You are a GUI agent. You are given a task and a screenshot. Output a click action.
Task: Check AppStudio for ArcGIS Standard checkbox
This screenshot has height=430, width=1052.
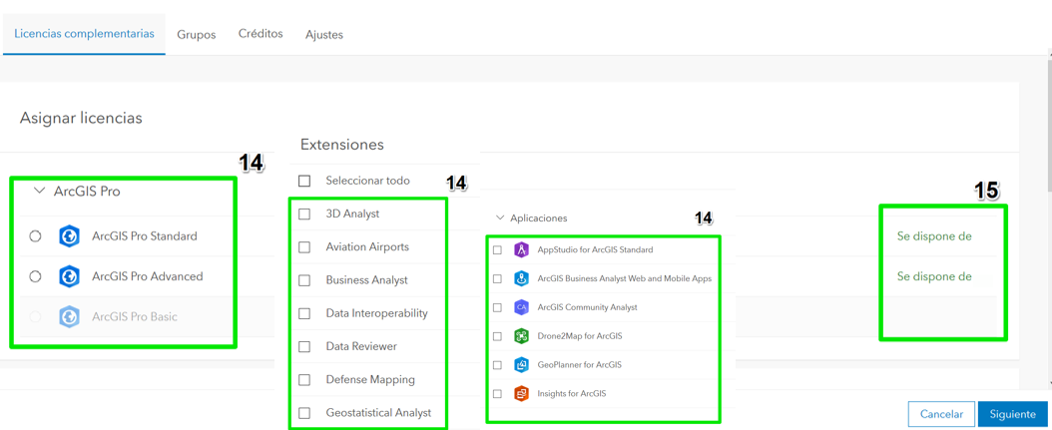[x=498, y=249]
